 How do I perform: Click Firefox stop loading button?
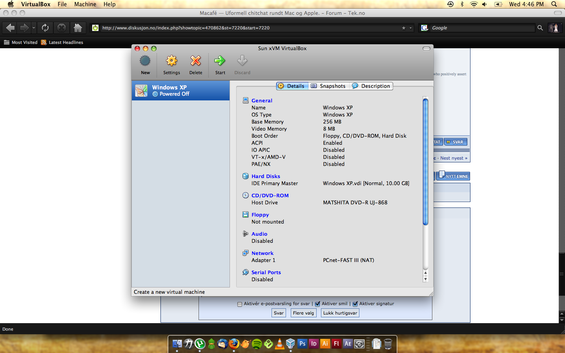62,28
